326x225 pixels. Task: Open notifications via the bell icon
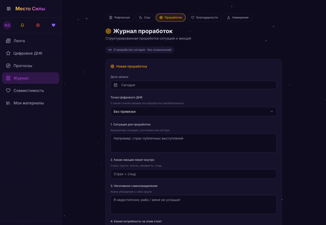coord(22,25)
